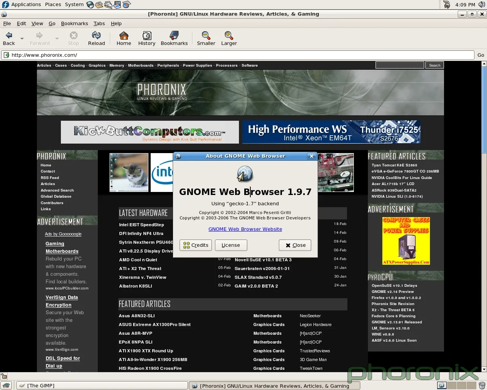Open the Go menu

tap(52, 23)
